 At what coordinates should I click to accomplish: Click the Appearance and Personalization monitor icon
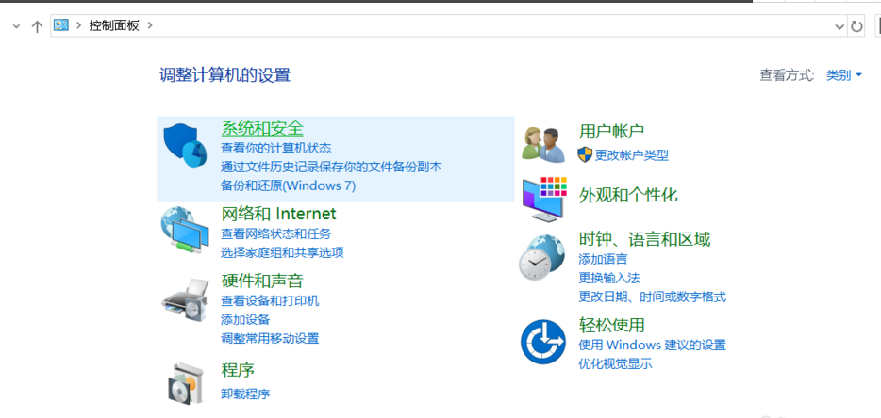[x=543, y=197]
